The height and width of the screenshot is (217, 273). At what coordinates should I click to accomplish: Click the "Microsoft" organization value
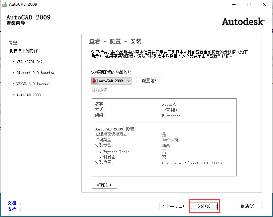click(x=171, y=116)
